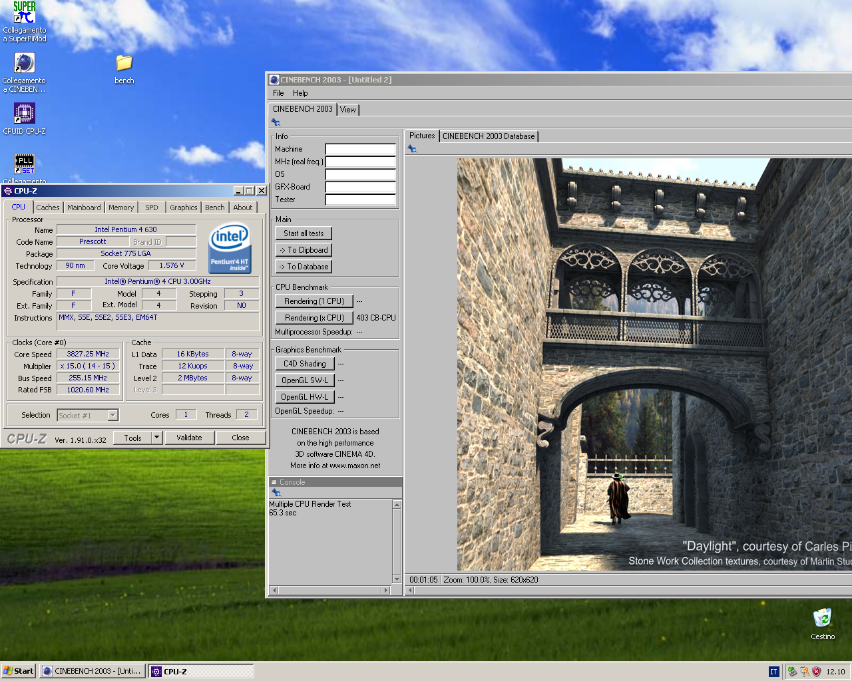Switch to CPU-Z taskbar button
The image size is (852, 681).
tap(201, 671)
